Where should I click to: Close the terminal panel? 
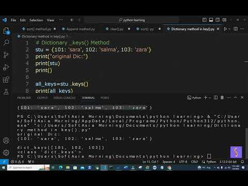pyautogui.click(x=242, y=98)
